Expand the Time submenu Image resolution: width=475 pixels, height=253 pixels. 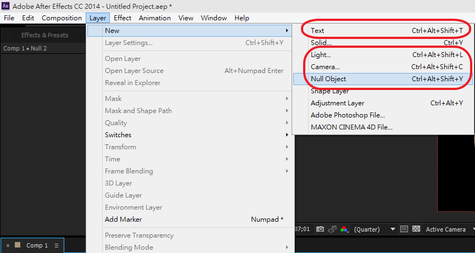(x=287, y=159)
